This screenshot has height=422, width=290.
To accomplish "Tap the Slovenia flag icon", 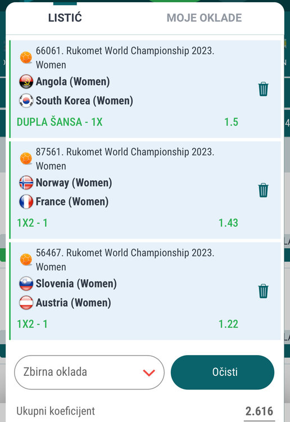I will [x=26, y=284].
